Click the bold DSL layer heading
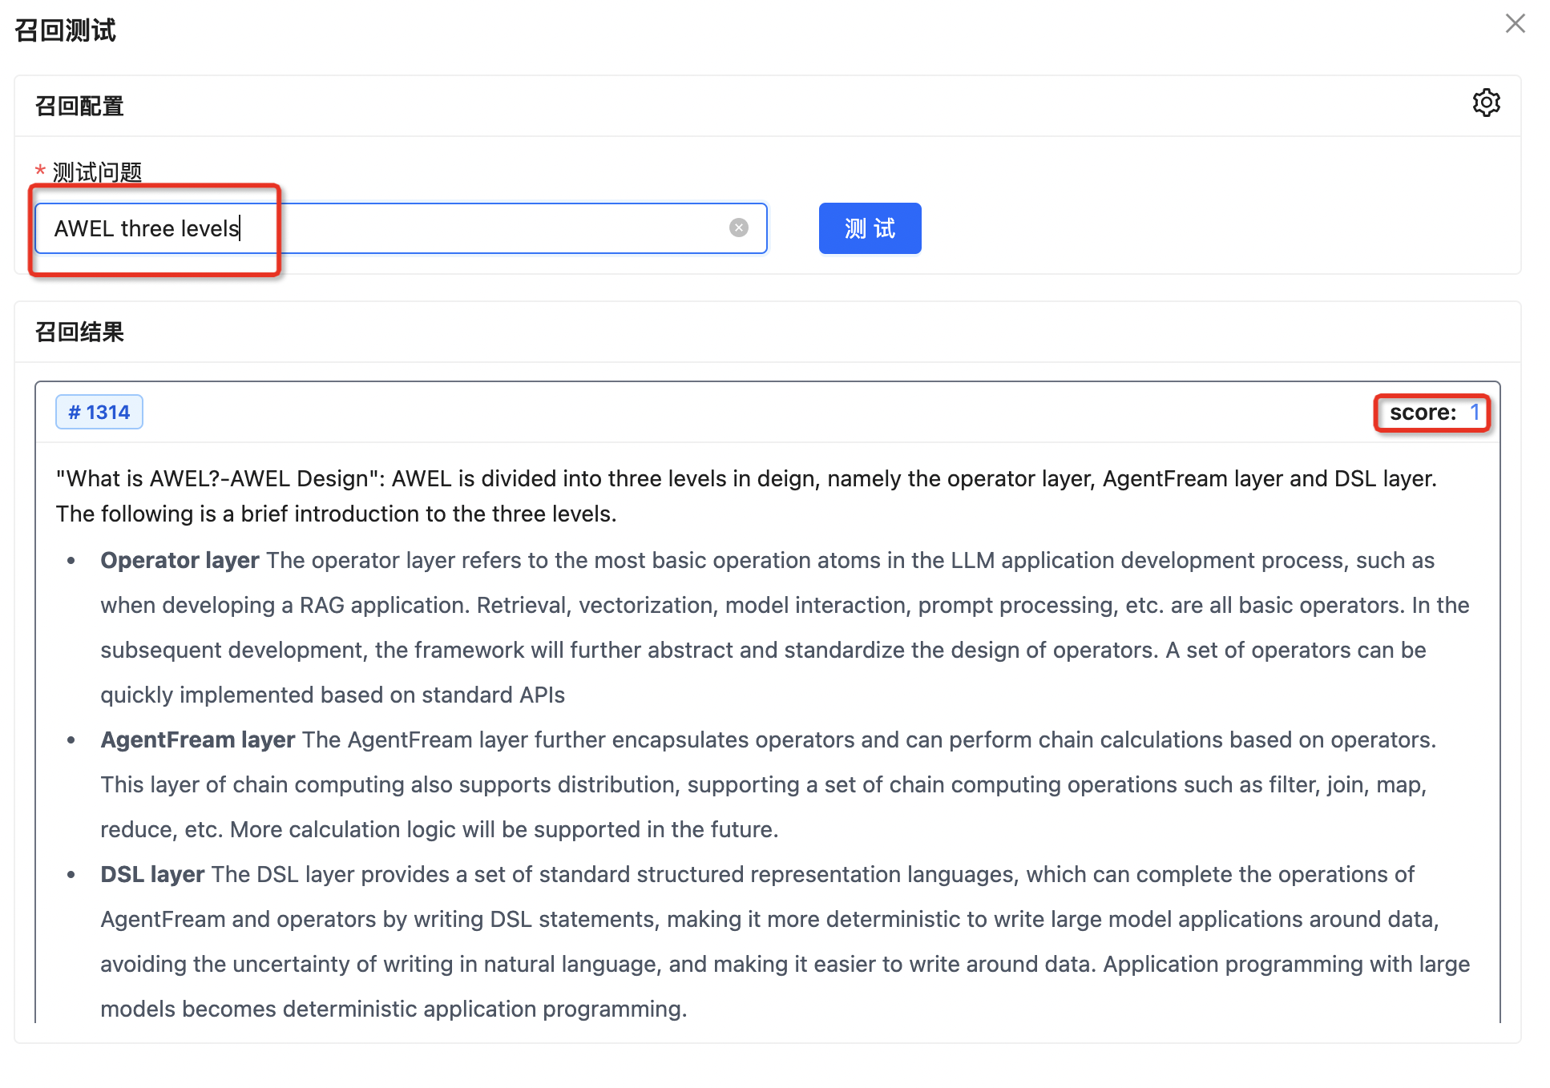 [x=152, y=874]
